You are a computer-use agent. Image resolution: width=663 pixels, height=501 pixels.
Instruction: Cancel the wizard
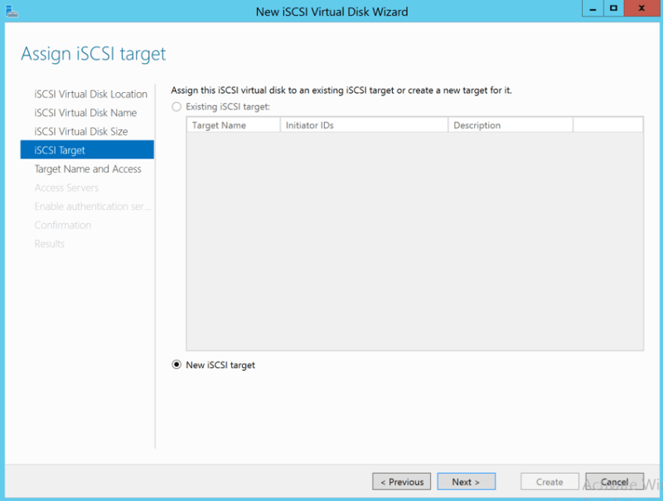pyautogui.click(x=614, y=482)
